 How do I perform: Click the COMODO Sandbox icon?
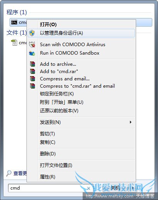(x=32, y=53)
